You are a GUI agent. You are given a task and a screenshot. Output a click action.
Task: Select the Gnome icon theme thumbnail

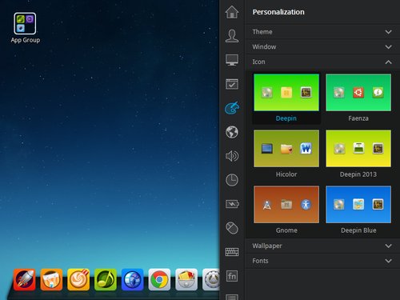[x=286, y=205]
